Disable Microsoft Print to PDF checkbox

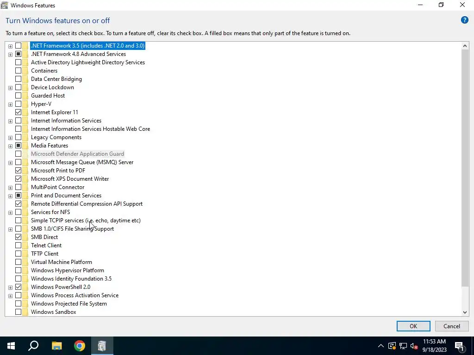click(x=18, y=171)
